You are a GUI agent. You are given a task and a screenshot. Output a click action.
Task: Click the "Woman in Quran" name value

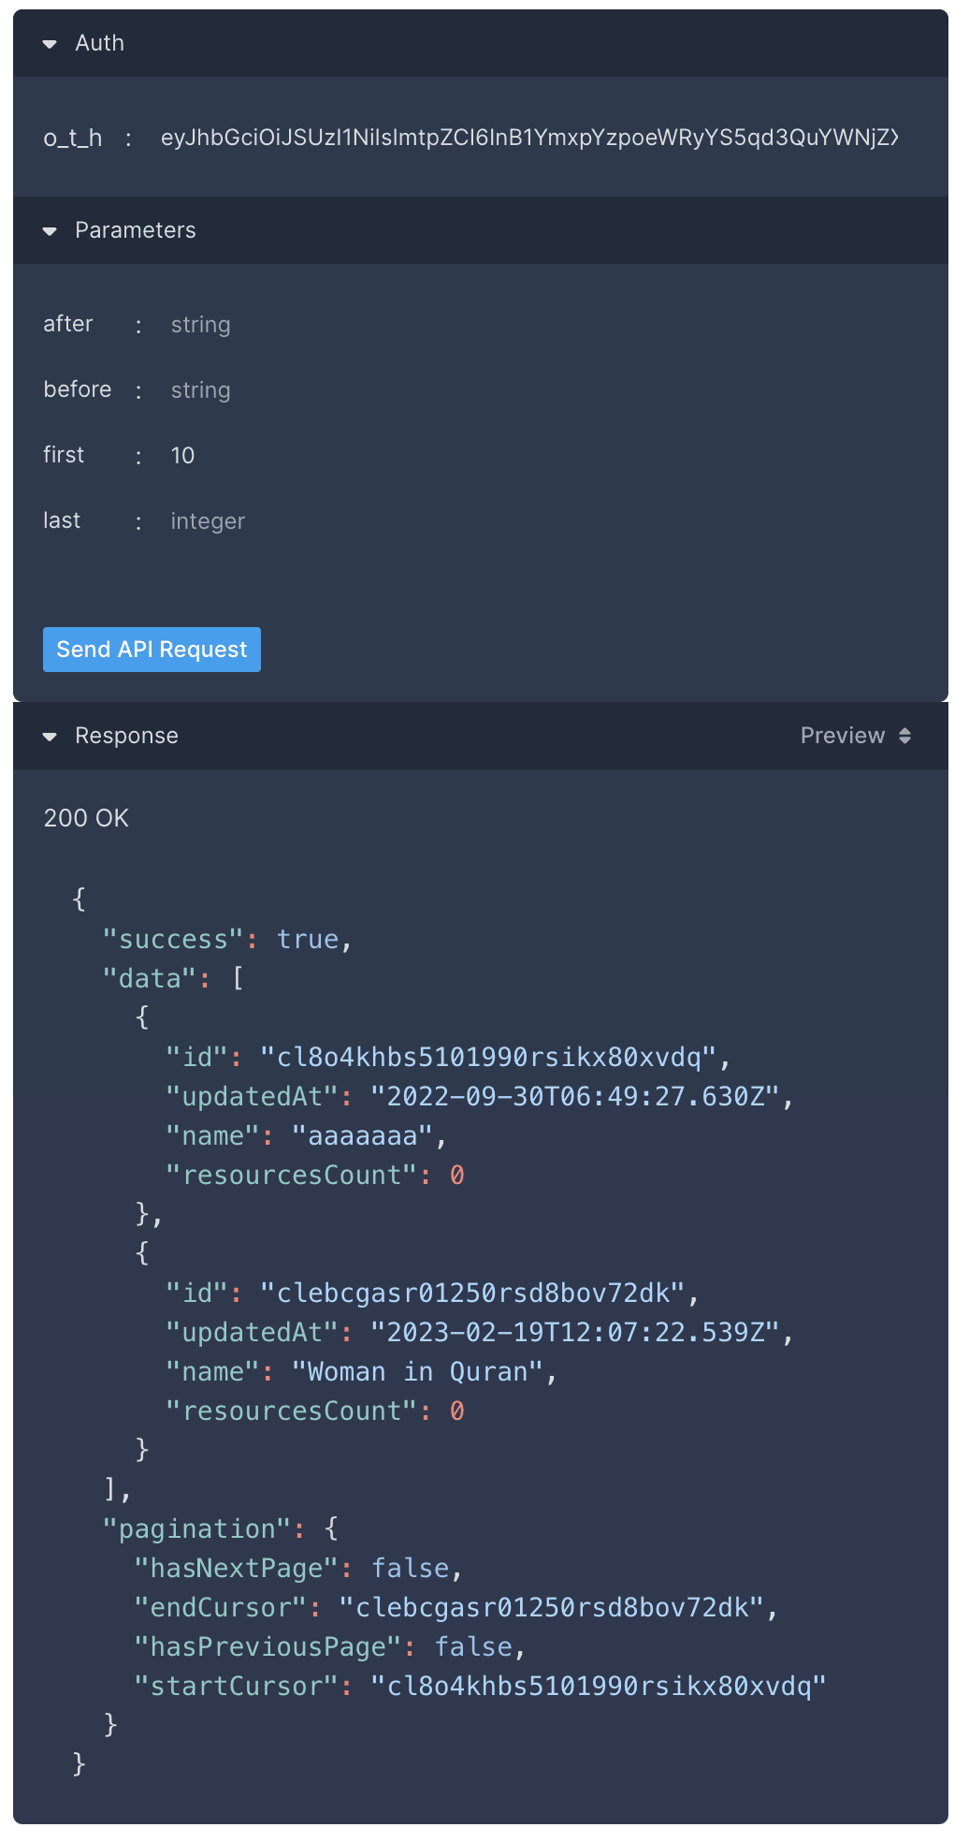pos(417,1372)
